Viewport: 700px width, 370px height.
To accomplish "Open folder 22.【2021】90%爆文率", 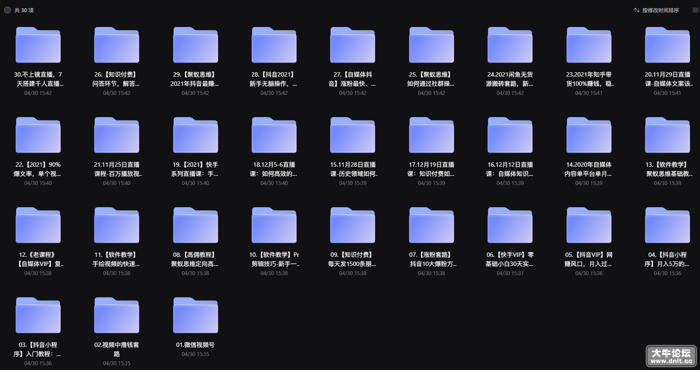I will click(x=38, y=135).
